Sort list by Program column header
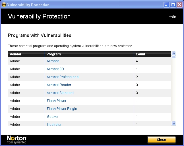 [53, 54]
